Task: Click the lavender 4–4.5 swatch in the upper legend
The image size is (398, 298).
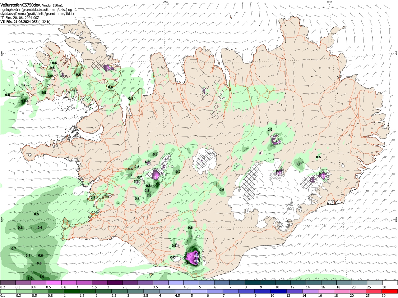Action: [176, 283]
